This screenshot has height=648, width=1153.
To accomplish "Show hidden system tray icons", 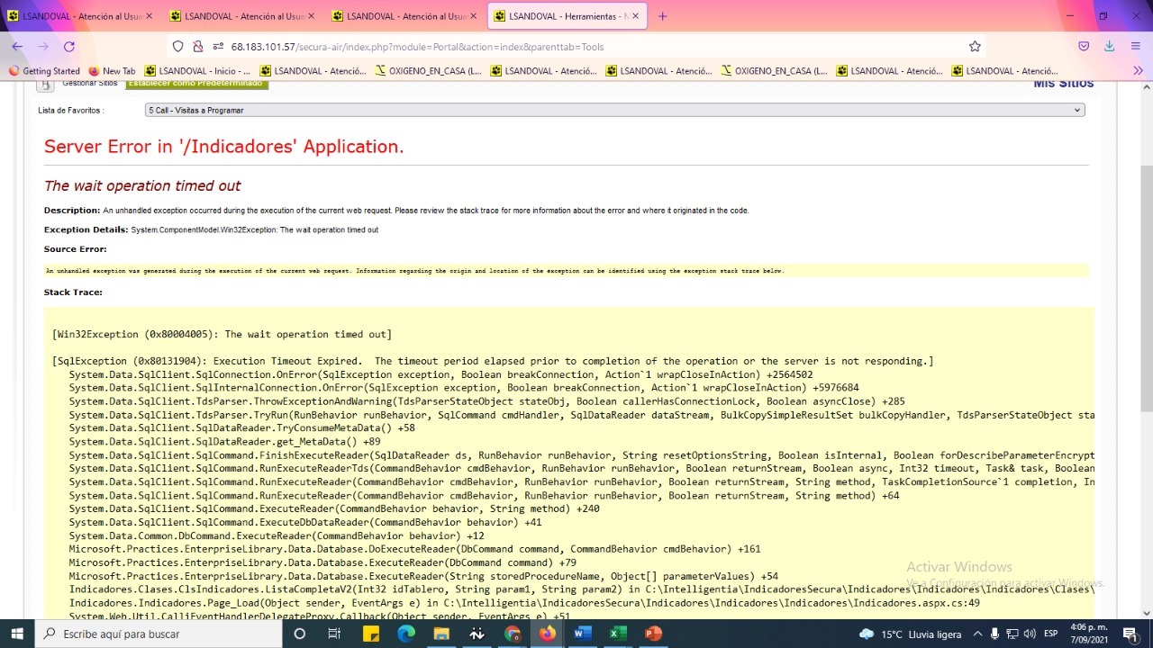I will [x=977, y=634].
